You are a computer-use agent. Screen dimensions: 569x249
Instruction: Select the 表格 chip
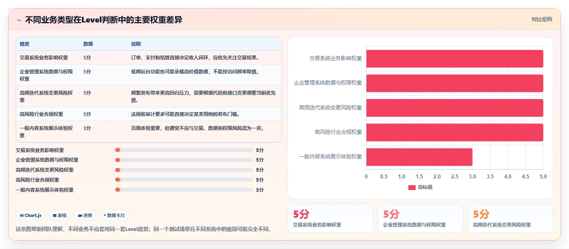[59, 215]
